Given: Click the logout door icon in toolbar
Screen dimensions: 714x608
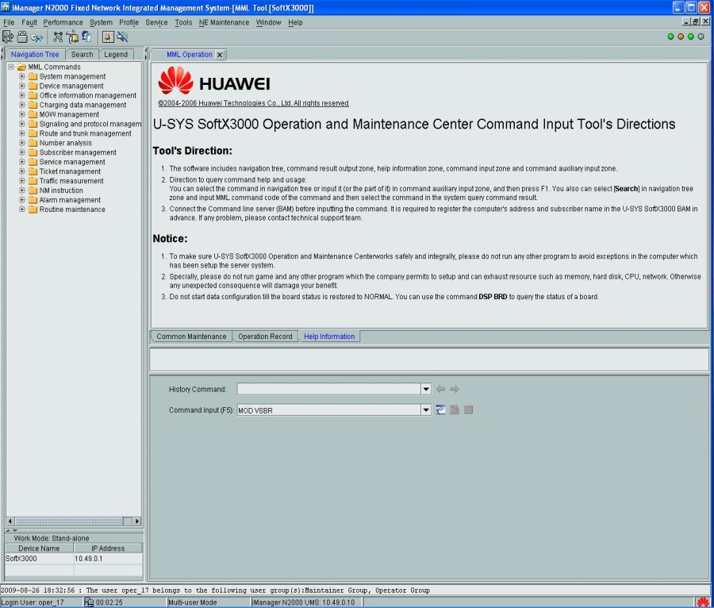Looking at the screenshot, I should click(x=8, y=37).
